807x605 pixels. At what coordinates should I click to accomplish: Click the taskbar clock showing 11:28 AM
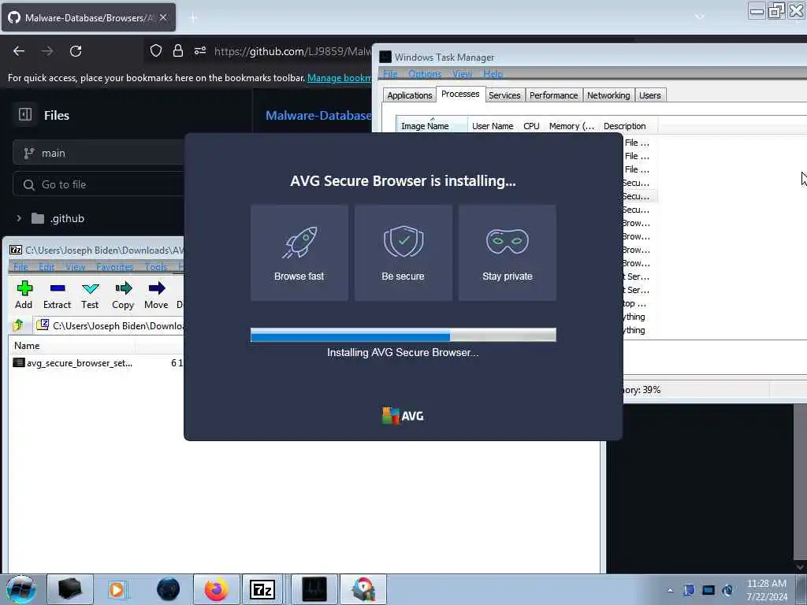point(766,589)
